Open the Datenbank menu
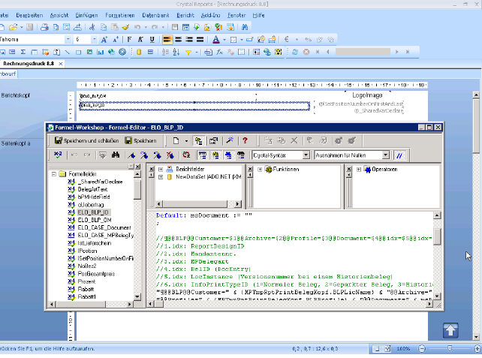 pyautogui.click(x=155, y=15)
